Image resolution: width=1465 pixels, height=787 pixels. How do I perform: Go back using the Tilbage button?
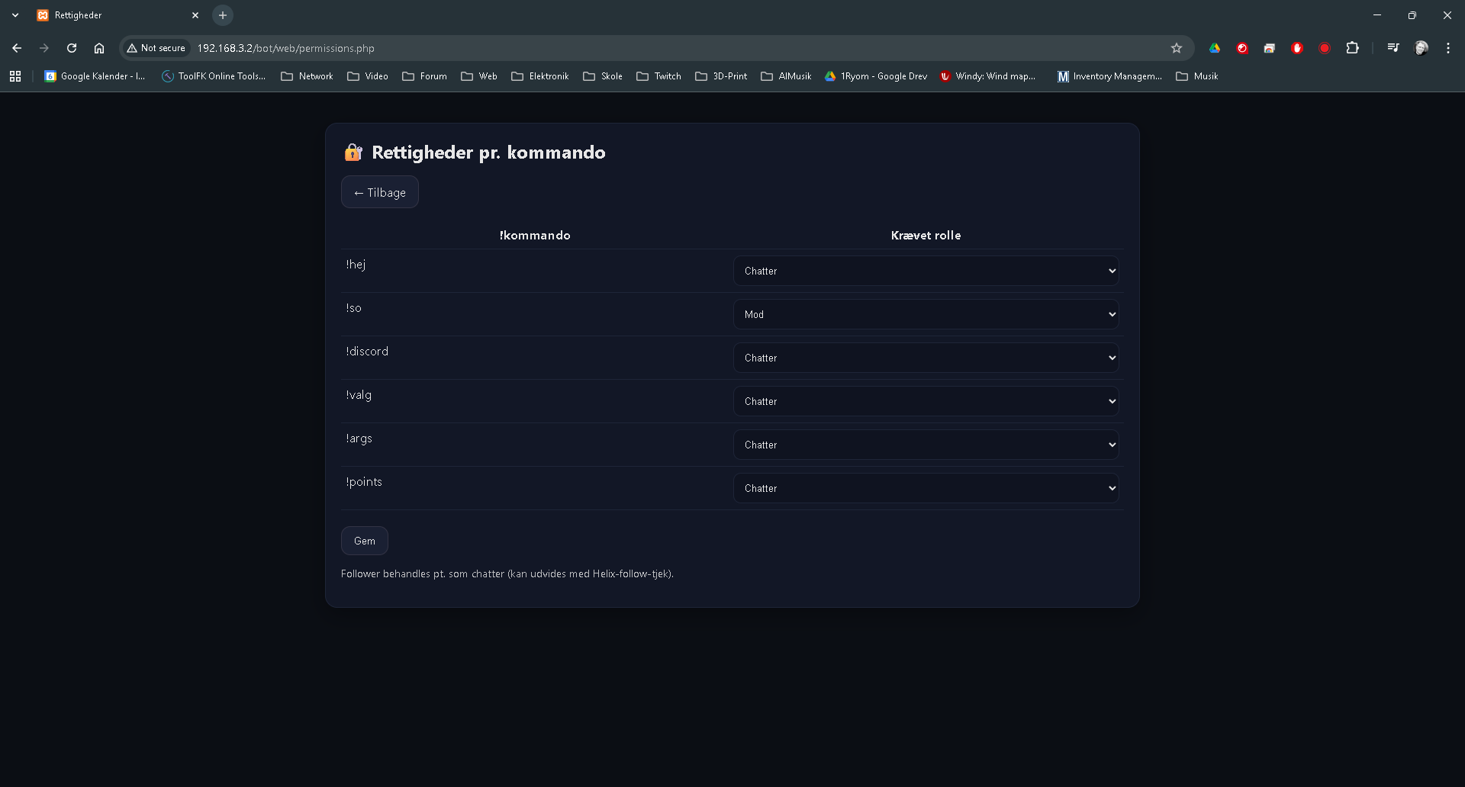[x=379, y=192]
